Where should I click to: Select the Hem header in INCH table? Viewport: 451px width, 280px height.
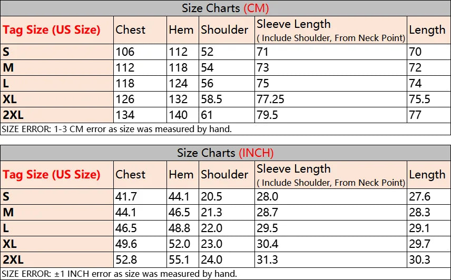pos(181,175)
